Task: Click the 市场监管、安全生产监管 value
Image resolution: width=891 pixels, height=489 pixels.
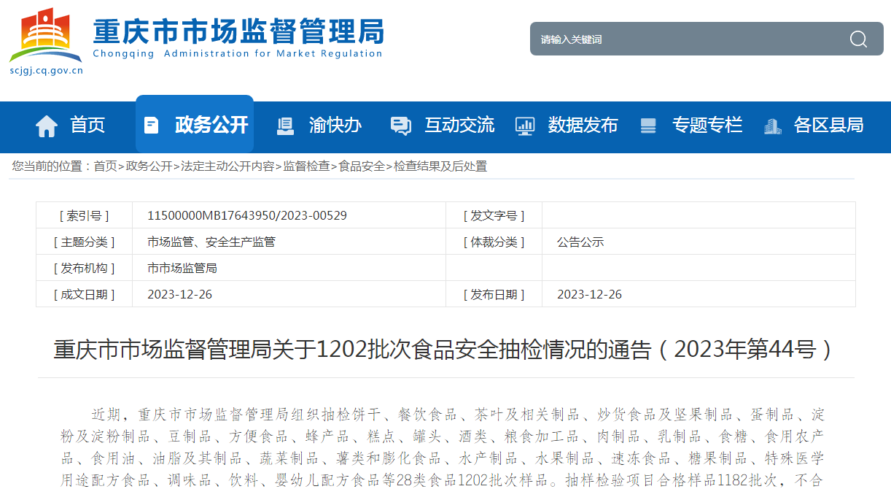Action: coord(211,242)
